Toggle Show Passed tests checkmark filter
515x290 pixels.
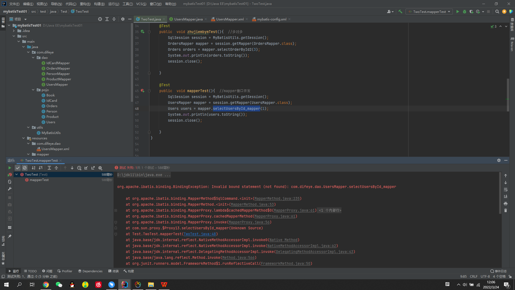tap(18, 168)
